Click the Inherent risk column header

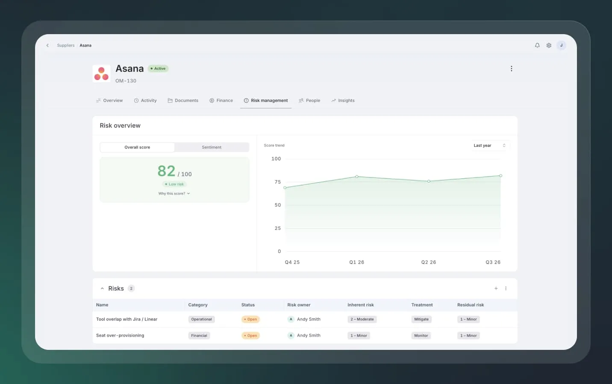(x=361, y=305)
